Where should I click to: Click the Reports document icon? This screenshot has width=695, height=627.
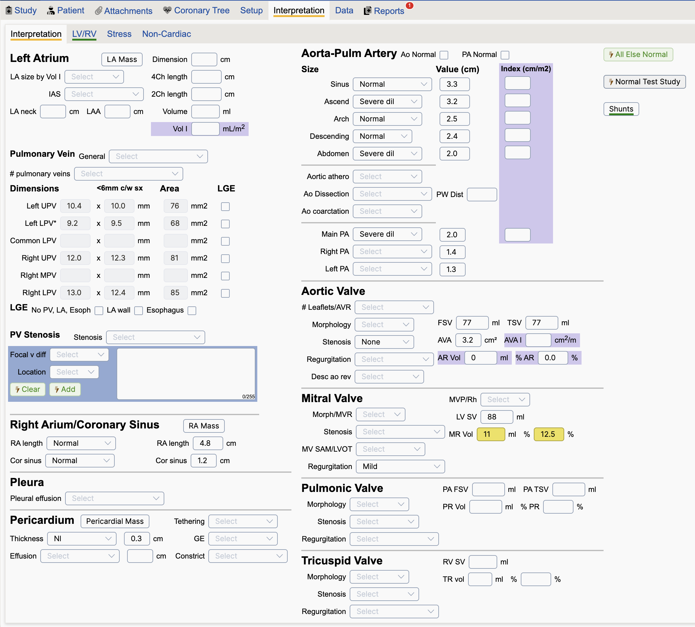[x=368, y=11]
